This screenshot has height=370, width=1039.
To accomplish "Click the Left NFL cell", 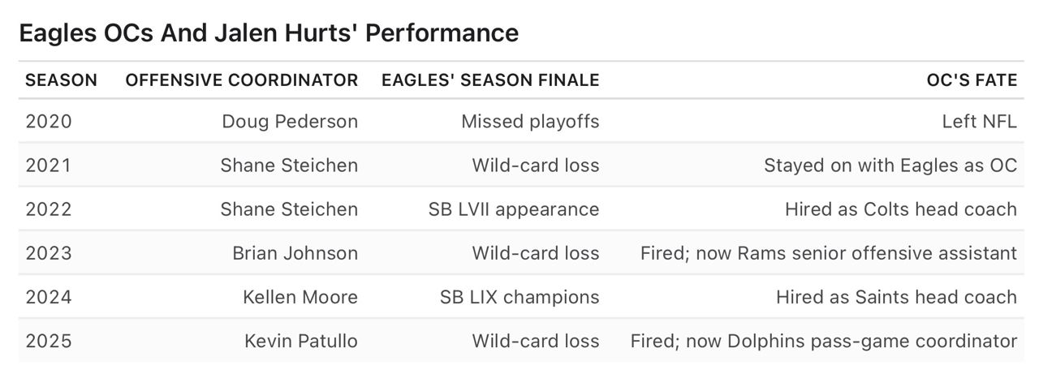I will tap(979, 122).
